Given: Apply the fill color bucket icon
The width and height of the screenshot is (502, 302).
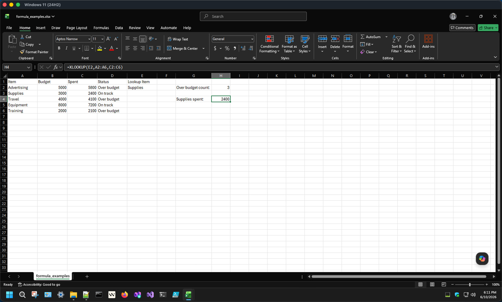Looking at the screenshot, I should (100, 48).
